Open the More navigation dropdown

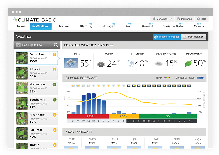199,26
